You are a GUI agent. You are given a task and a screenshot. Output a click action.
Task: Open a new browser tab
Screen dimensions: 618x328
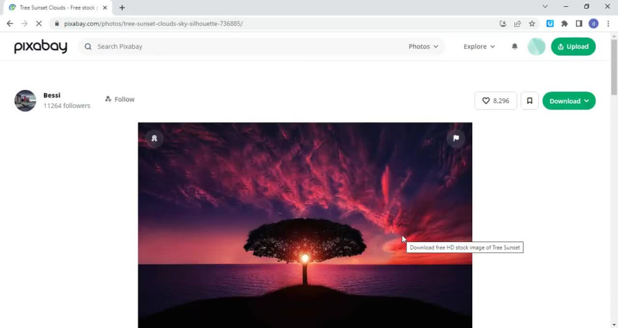click(x=122, y=7)
